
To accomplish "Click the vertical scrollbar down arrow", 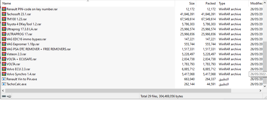I will point(265,86).
